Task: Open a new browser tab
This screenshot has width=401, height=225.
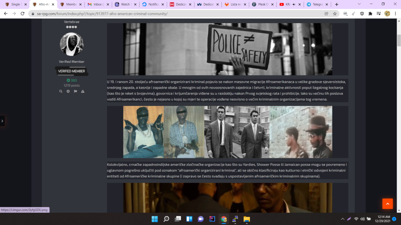Action: click(336, 4)
